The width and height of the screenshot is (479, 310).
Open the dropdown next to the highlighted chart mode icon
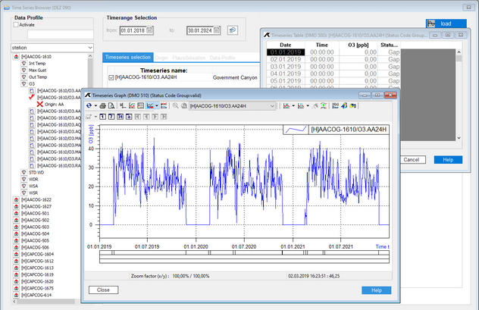157,105
